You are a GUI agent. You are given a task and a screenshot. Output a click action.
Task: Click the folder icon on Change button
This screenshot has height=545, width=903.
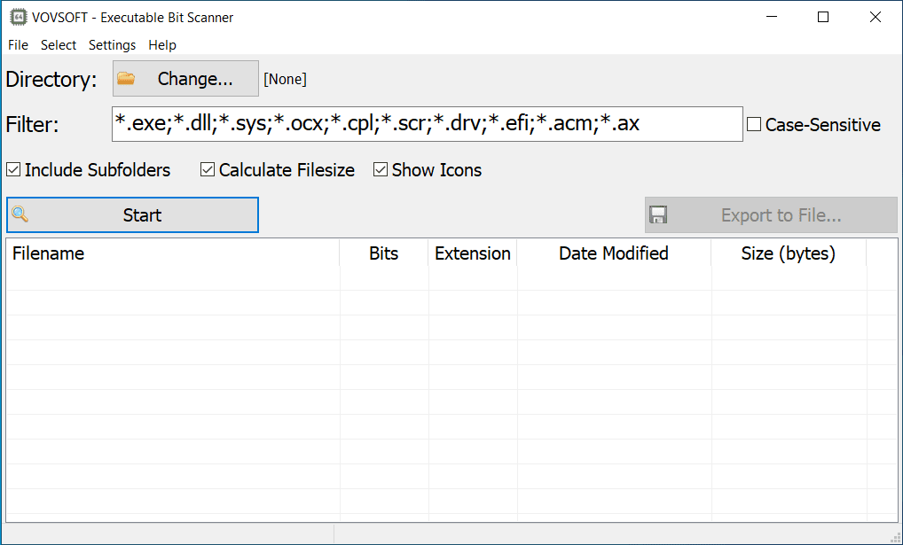pyautogui.click(x=126, y=79)
